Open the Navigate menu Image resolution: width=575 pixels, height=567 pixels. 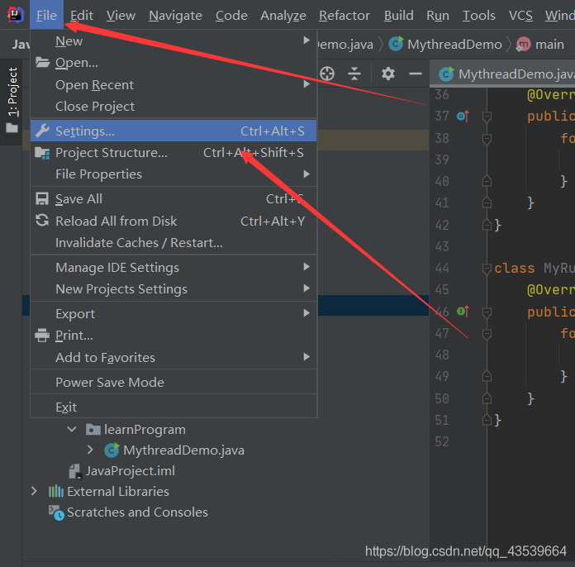point(175,16)
